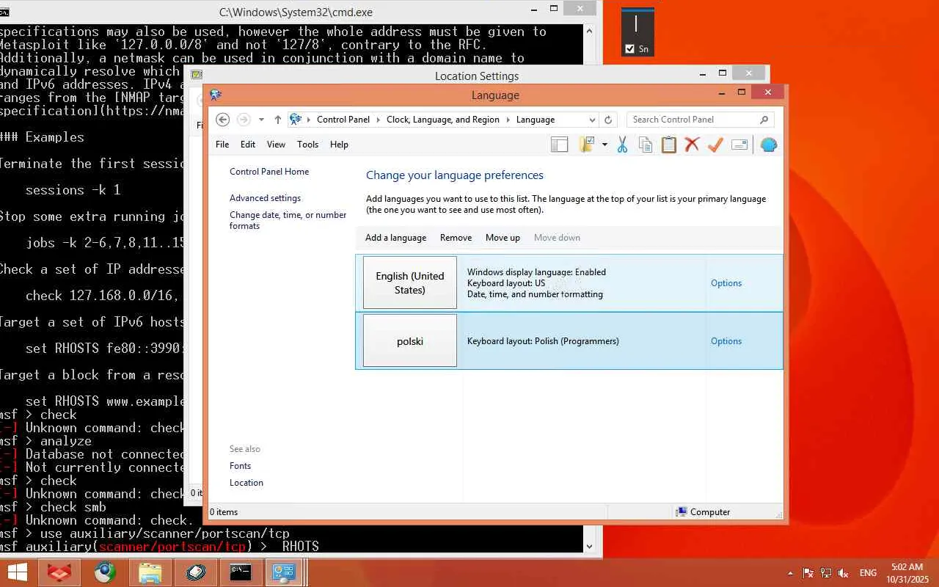Open the Fonts link under See also
The height and width of the screenshot is (587, 939).
240,466
